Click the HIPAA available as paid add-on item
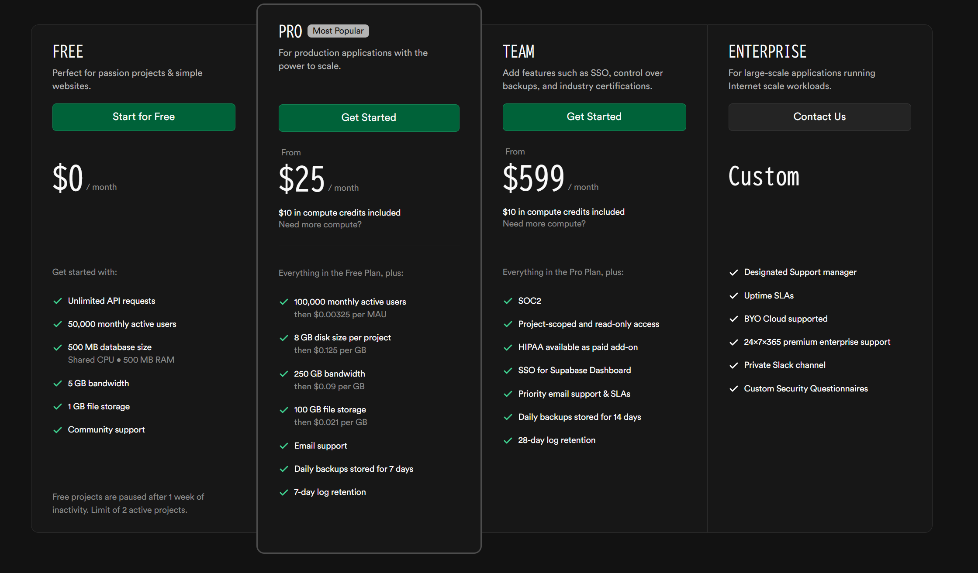Image resolution: width=978 pixels, height=573 pixels. [577, 347]
